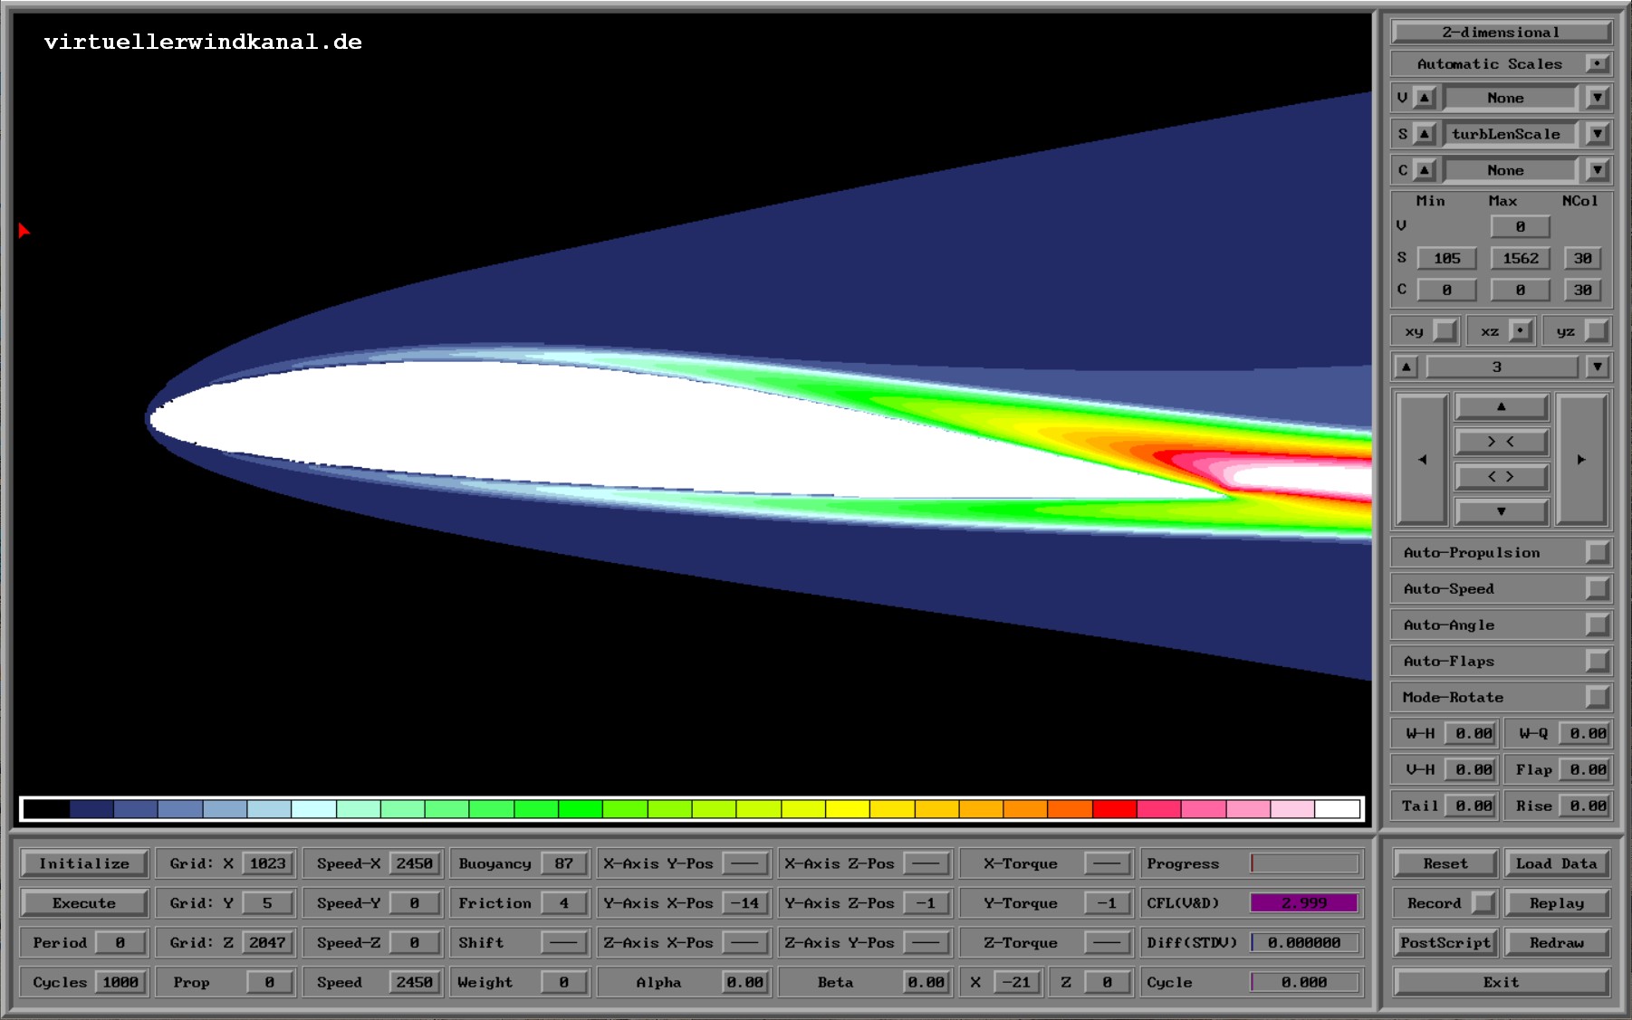Click the Grid X field showing 1023

(267, 863)
